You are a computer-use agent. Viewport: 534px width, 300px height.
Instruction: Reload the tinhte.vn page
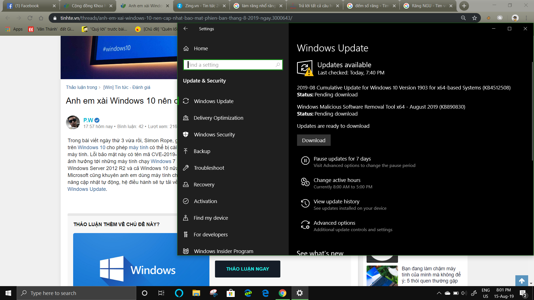tap(30, 18)
